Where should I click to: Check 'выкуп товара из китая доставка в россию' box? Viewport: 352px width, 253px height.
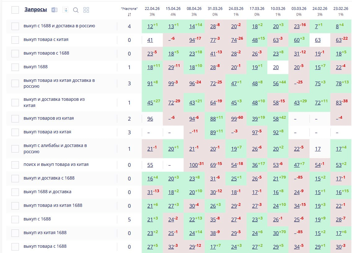[x=15, y=83]
